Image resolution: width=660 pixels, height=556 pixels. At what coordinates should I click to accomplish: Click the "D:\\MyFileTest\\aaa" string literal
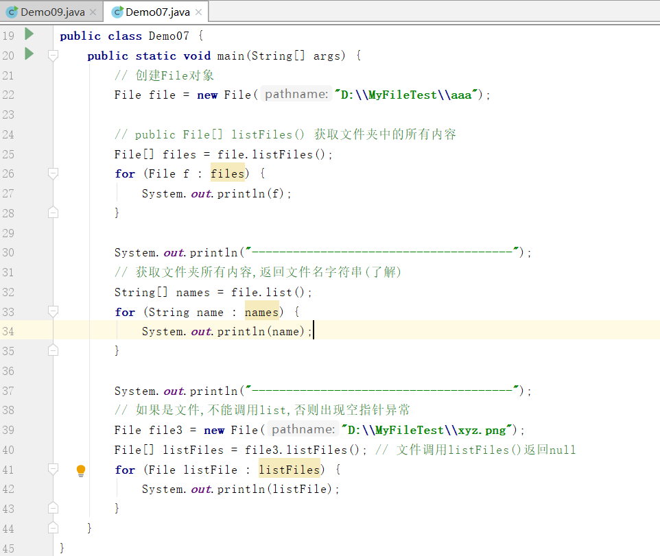click(408, 95)
